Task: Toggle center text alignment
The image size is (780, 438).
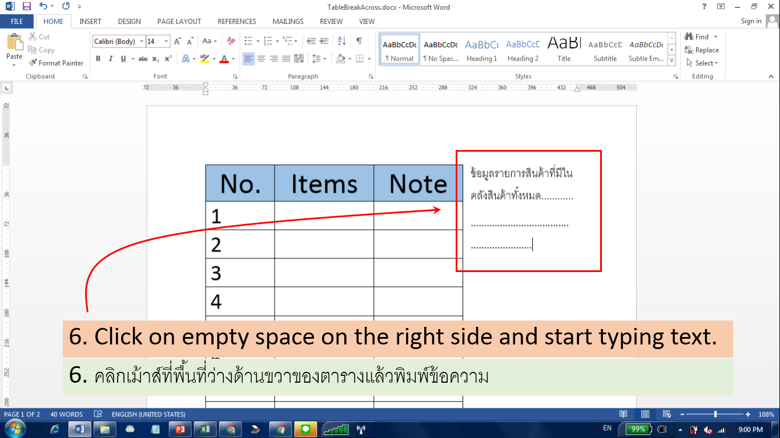Action: point(261,59)
